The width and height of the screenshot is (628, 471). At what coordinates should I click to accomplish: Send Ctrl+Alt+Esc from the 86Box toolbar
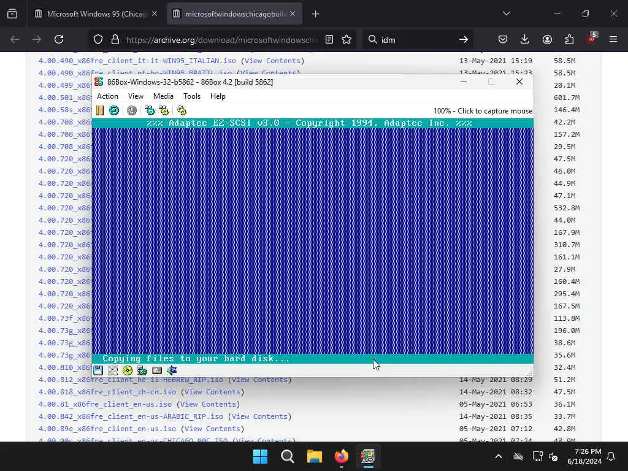[164, 110]
